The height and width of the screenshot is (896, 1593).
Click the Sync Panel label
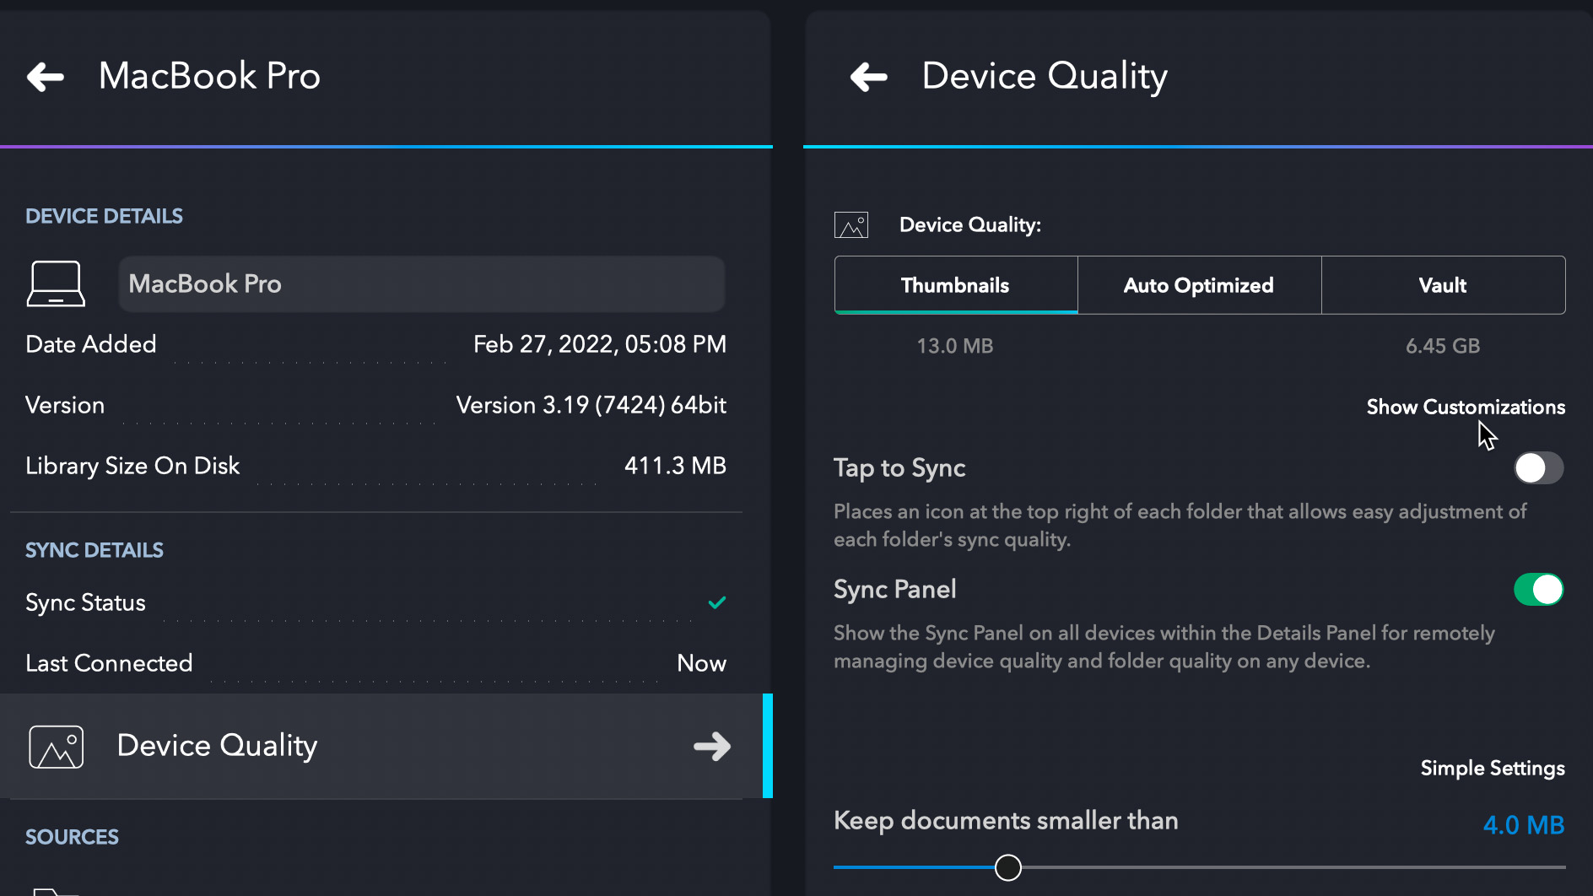click(895, 589)
